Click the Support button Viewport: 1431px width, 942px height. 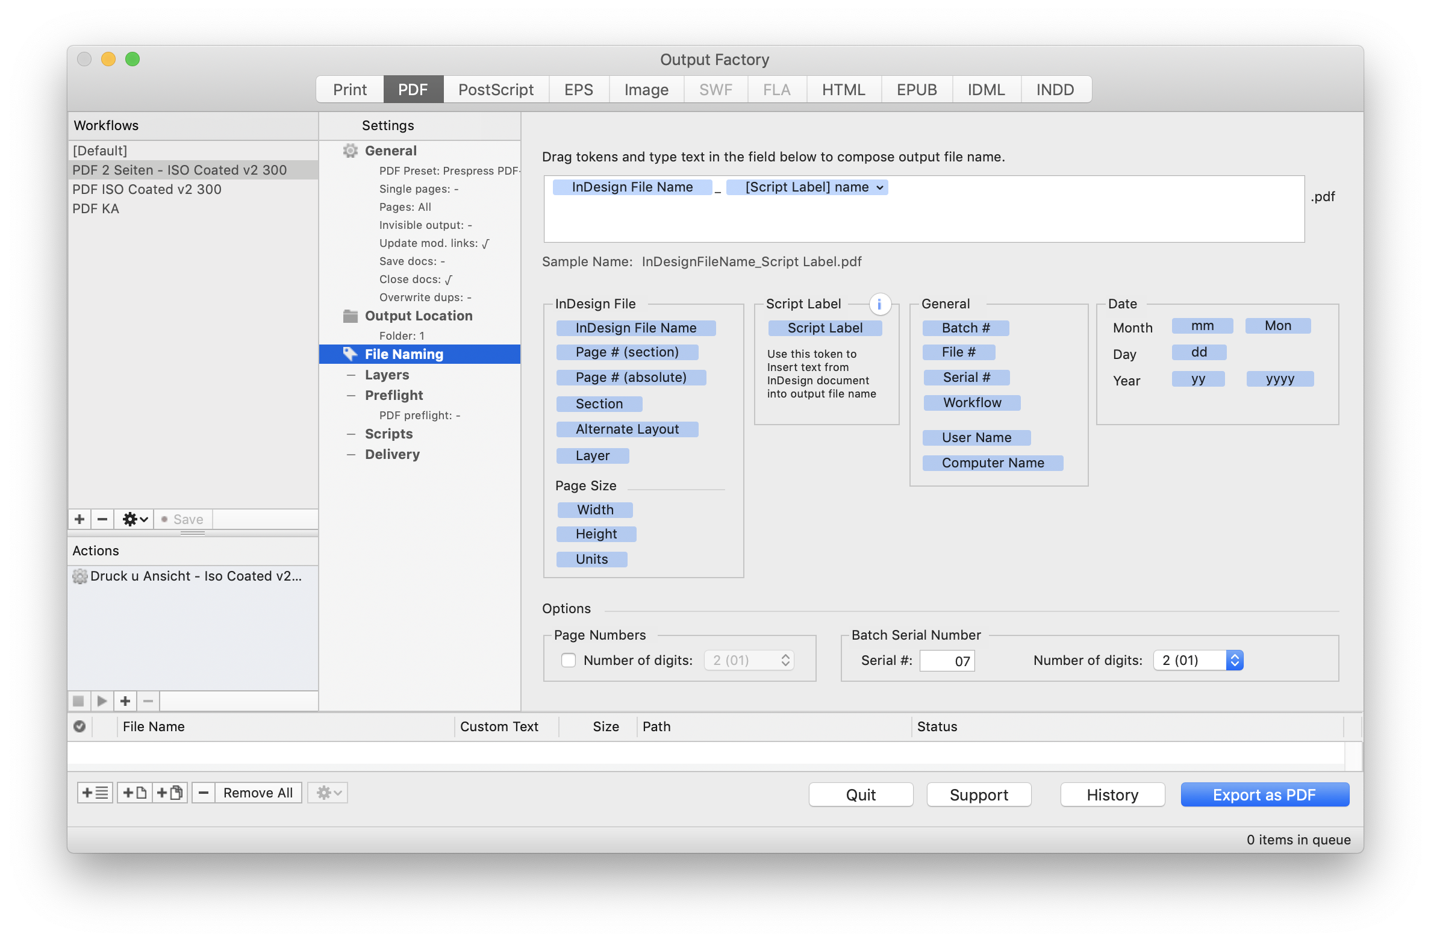(979, 795)
